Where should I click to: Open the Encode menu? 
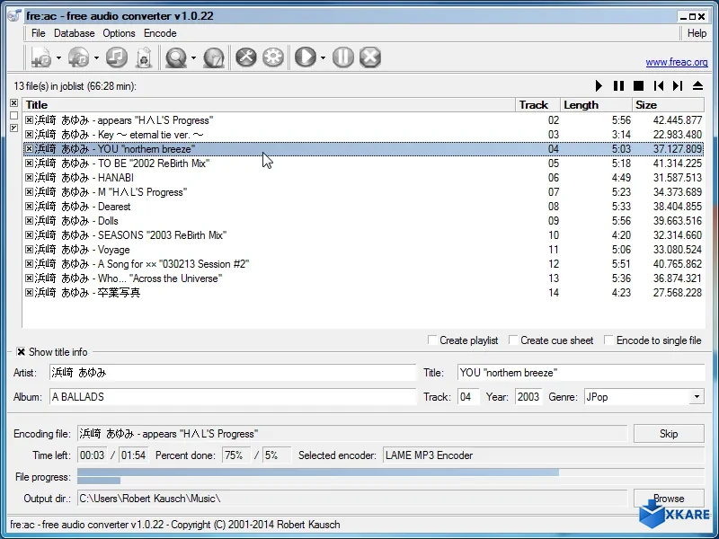160,33
